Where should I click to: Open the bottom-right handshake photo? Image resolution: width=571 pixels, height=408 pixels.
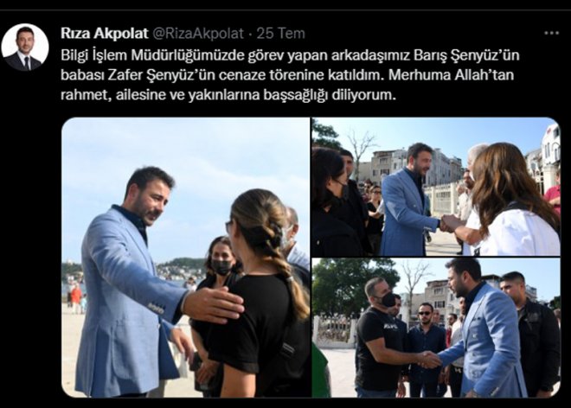[x=435, y=328]
